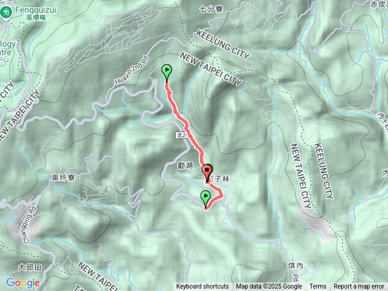Image resolution: width=388 pixels, height=291 pixels.
Task: Select the 七分寮 place label
Action: pyautogui.click(x=212, y=10)
